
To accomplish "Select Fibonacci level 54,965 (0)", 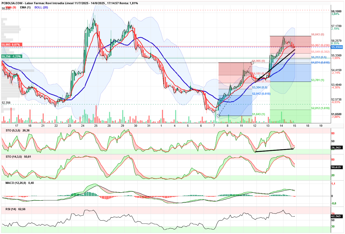I will tap(259, 61).
